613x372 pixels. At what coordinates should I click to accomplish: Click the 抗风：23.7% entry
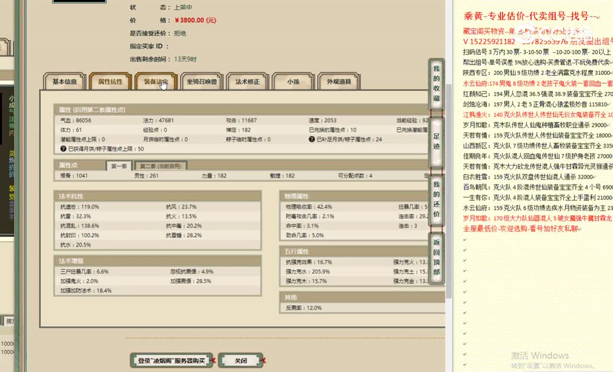pos(181,207)
